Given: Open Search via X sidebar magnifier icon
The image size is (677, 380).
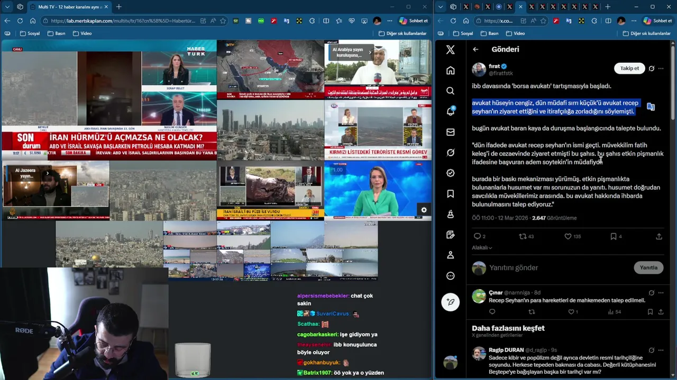Looking at the screenshot, I should coord(450,91).
